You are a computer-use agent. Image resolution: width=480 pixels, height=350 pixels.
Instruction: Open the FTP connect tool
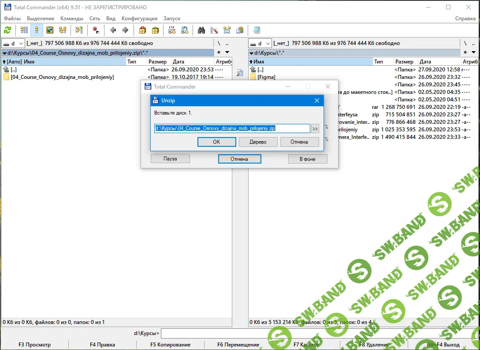pos(172,30)
